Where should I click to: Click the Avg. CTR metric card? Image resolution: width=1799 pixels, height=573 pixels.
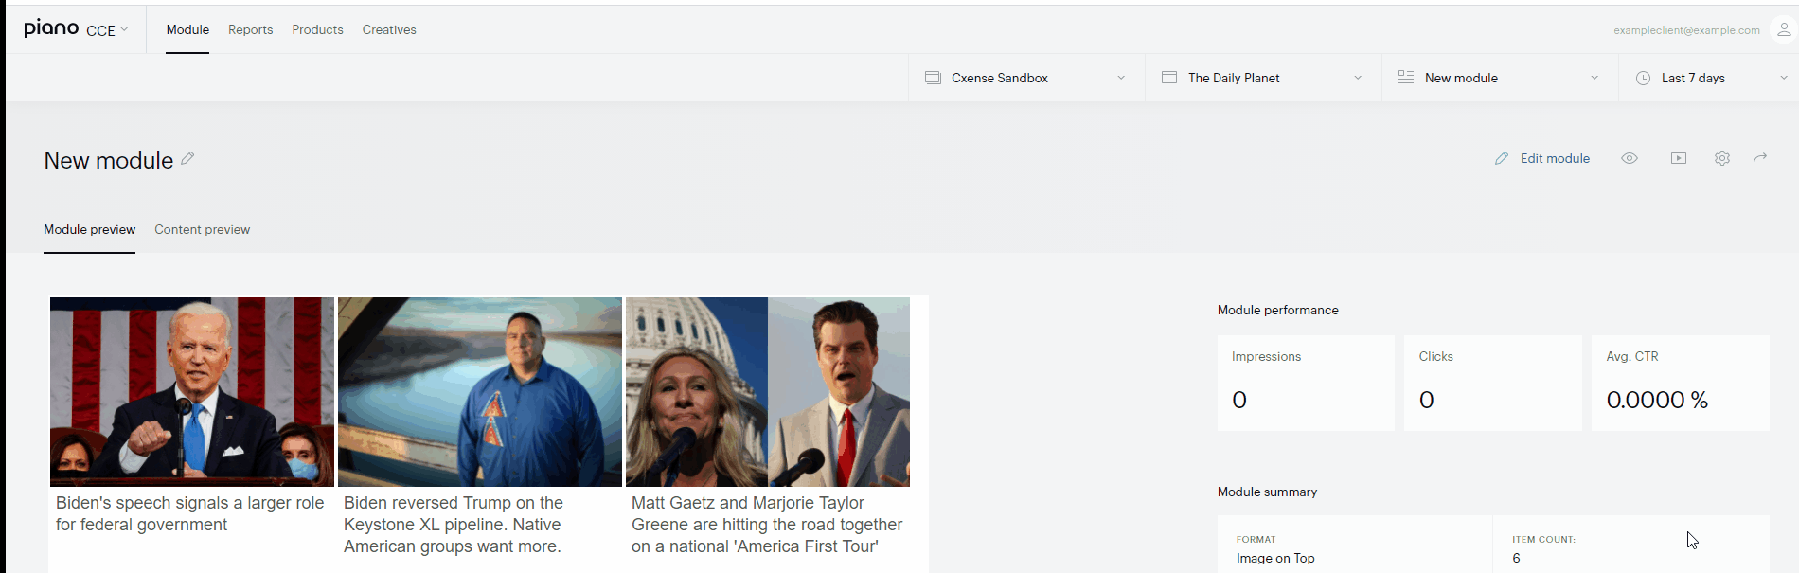[1680, 383]
